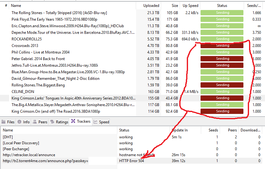Select King Crimson Larks' Tongues In Aspic
Viewport: 265px width, 169px height.
73,98
